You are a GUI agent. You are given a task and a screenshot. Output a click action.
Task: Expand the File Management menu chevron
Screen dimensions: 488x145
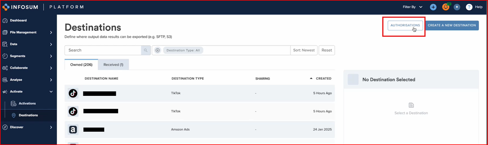point(51,32)
